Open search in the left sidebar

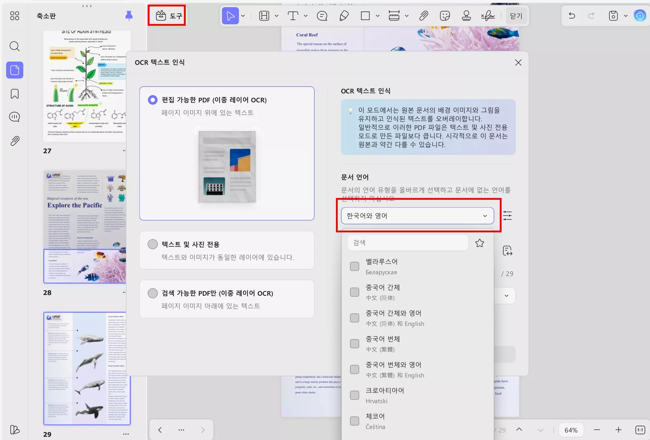pos(14,46)
